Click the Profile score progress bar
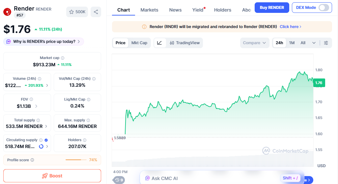The width and height of the screenshot is (338, 184). coord(76,160)
